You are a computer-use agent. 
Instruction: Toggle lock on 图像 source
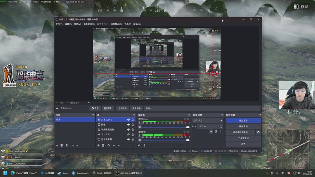pyautogui.click(x=133, y=125)
